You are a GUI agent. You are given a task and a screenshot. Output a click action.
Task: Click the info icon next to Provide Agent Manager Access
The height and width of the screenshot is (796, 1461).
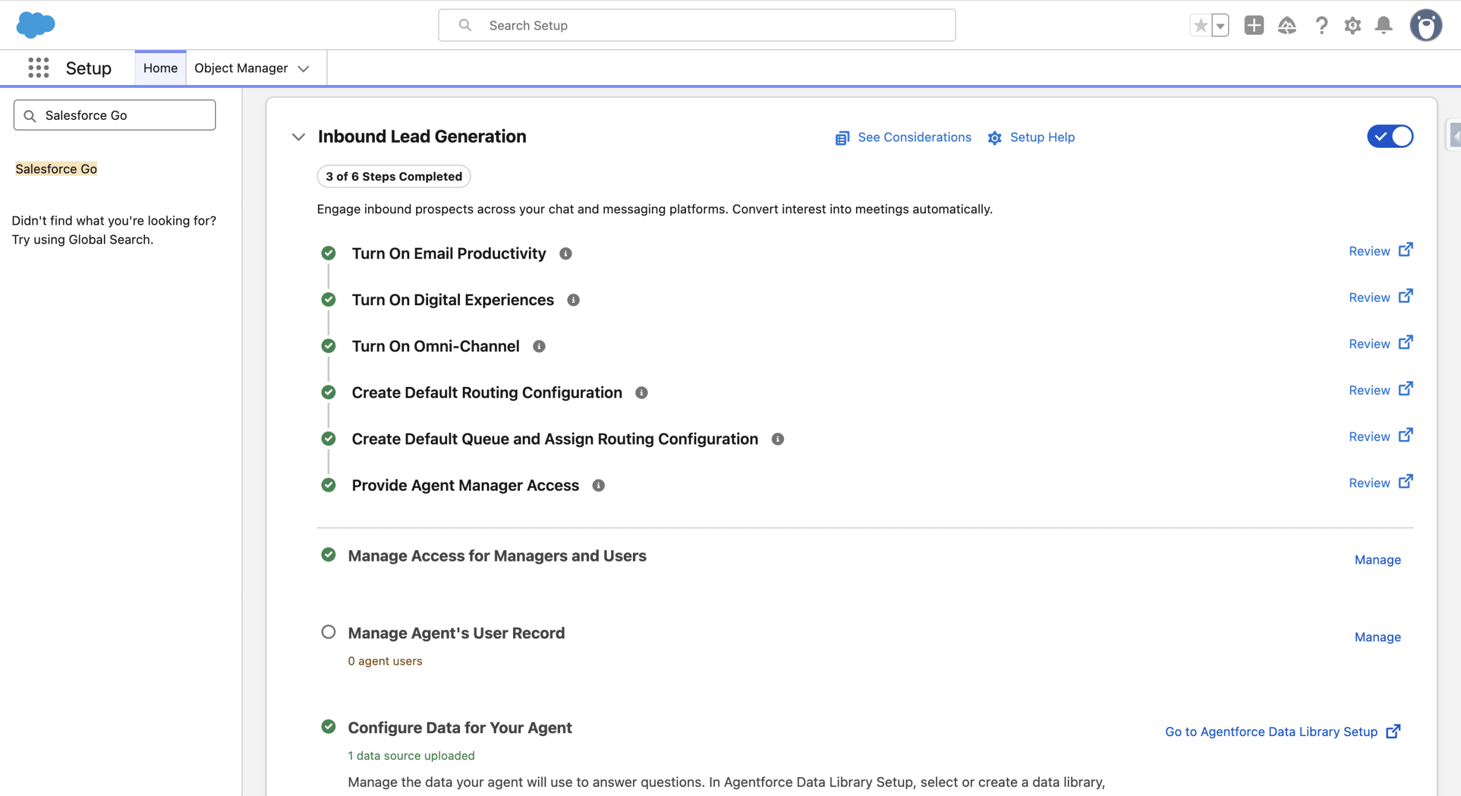598,486
